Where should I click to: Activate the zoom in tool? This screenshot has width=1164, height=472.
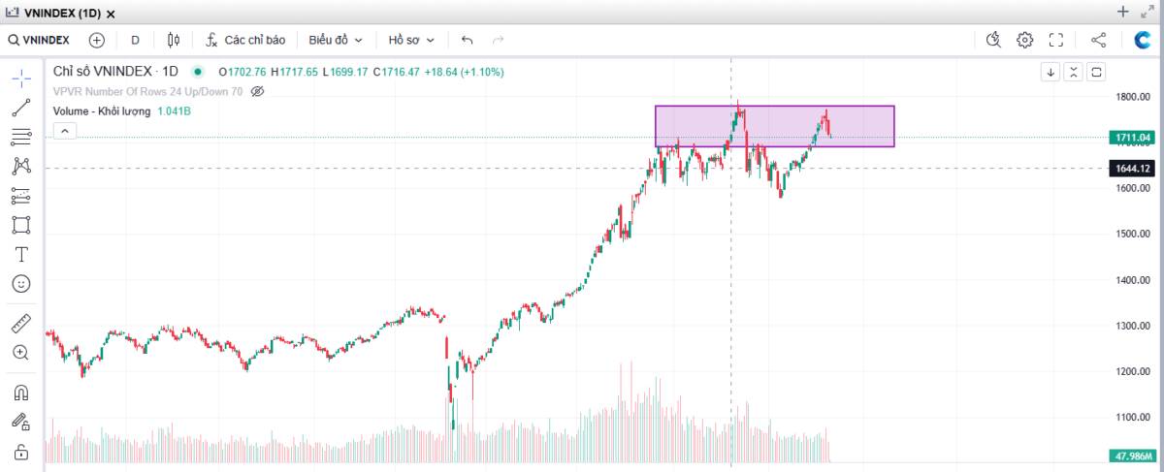(20, 352)
